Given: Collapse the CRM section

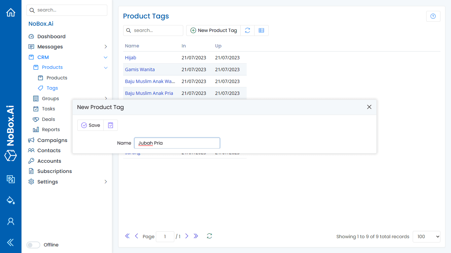Looking at the screenshot, I should point(106,57).
